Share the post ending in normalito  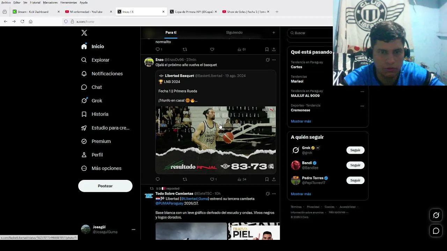(x=274, y=50)
